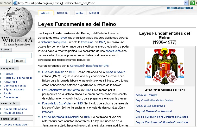Follow the 'Potsdam' link

48,112
